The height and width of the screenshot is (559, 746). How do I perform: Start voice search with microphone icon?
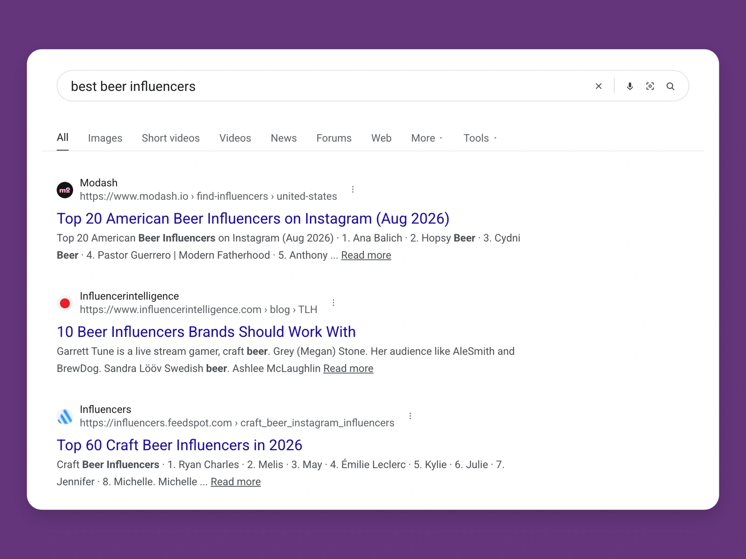tap(630, 86)
